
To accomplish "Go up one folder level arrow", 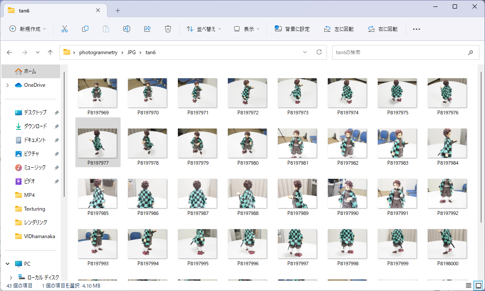I will tap(50, 52).
